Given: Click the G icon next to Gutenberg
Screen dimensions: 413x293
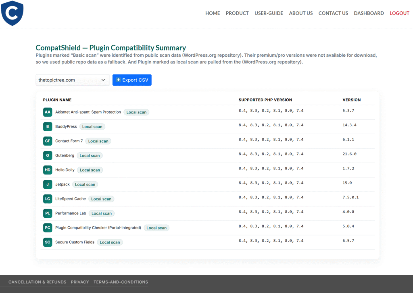Looking at the screenshot, I should pos(48,155).
